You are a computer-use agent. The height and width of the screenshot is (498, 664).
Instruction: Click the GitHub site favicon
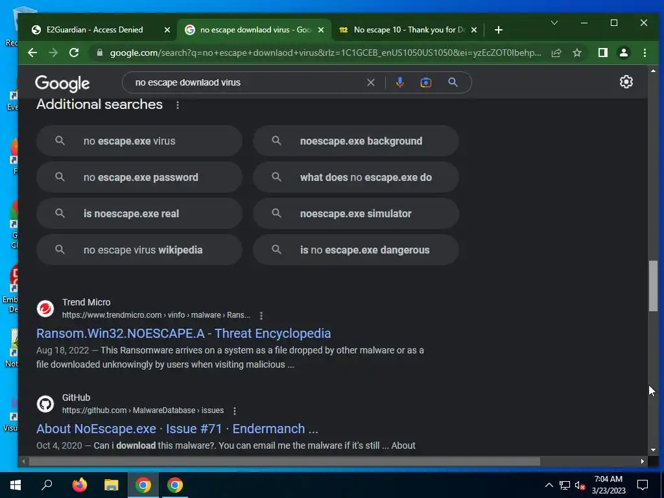click(x=45, y=404)
